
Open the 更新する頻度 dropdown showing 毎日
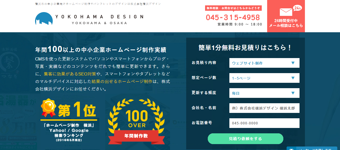264,93
